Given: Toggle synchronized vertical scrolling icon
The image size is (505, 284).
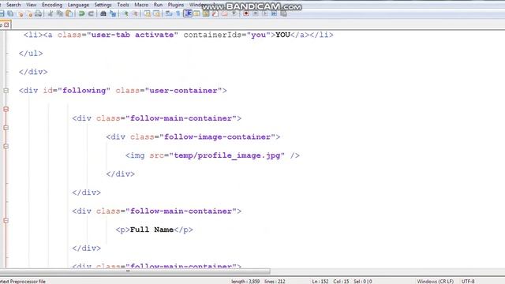Looking at the screenshot, I should pyautogui.click(x=148, y=13).
